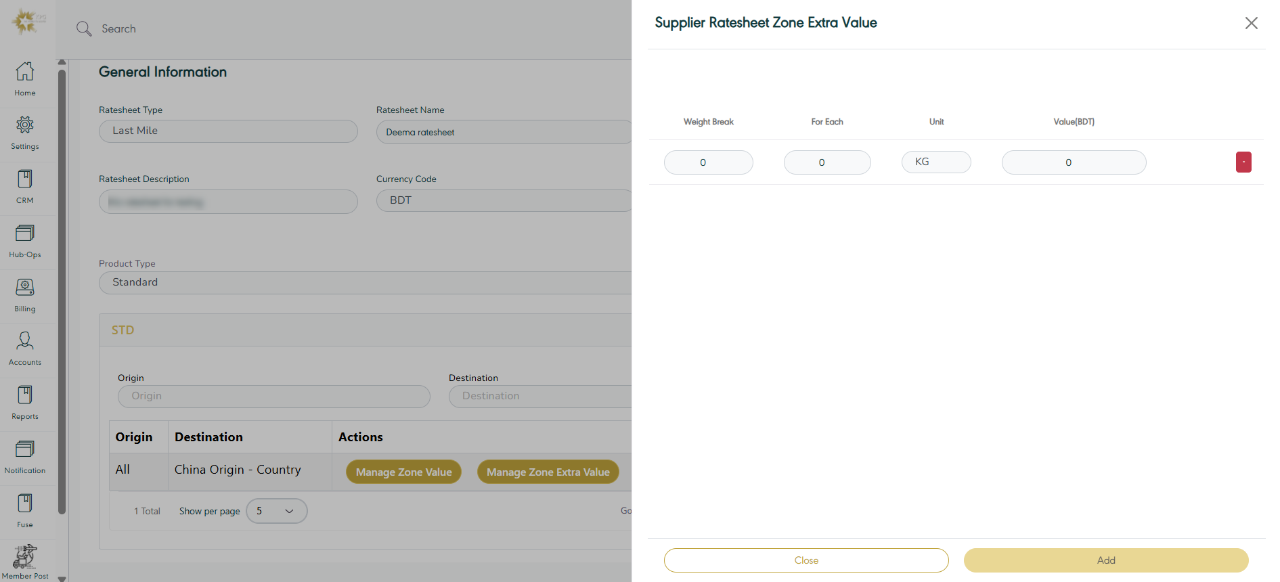Open the Accounts sidebar icon
The height and width of the screenshot is (582, 1280).
coord(25,348)
